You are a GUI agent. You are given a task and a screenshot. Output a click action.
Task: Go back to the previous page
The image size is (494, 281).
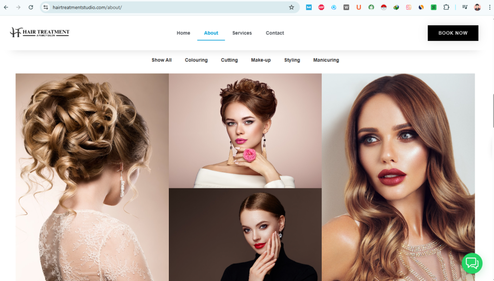pyautogui.click(x=6, y=7)
